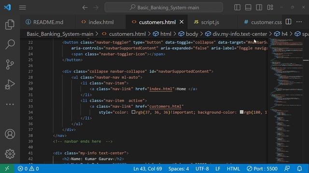Open the Source Control view
Viewport: 309px width, 173px height.
[10, 64]
